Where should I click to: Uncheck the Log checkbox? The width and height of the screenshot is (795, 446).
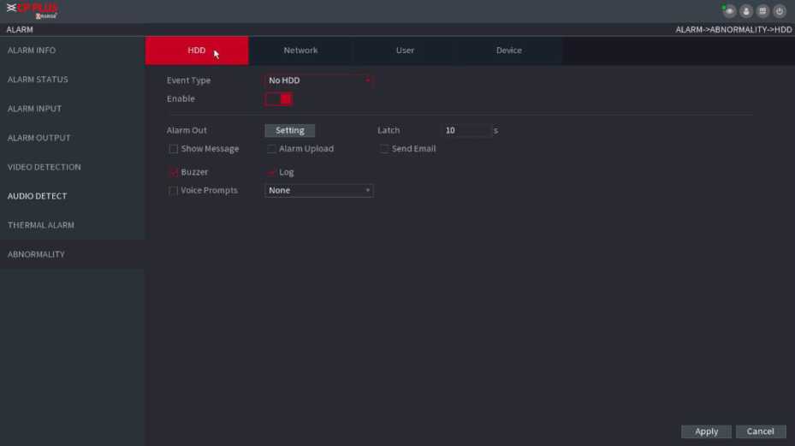272,172
